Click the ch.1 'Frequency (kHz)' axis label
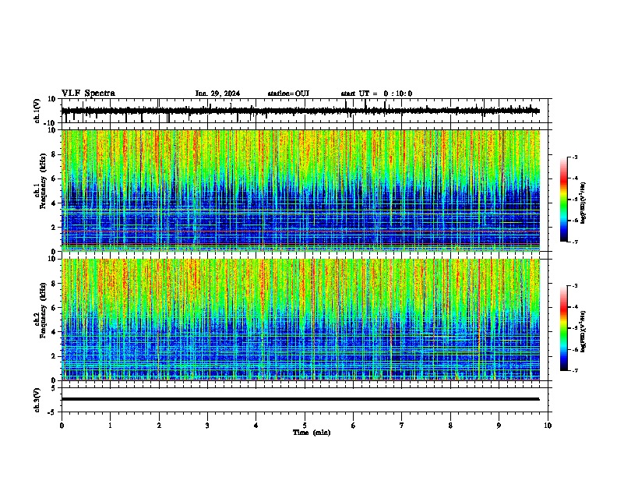The width and height of the screenshot is (617, 477). tap(43, 181)
